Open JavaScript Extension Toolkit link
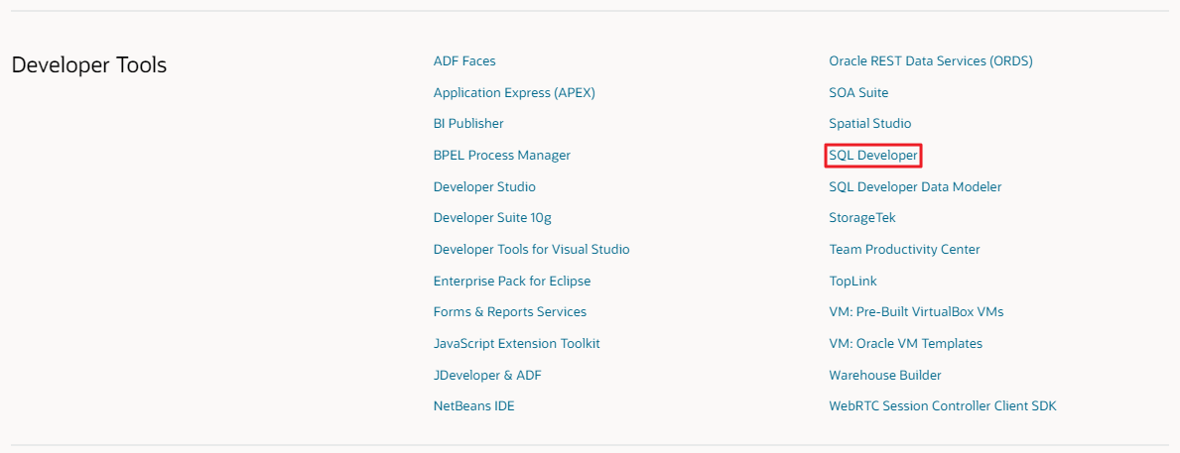This screenshot has height=453, width=1180. [516, 343]
